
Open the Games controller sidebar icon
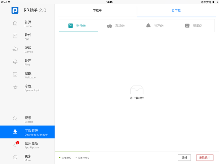pyautogui.click(x=15, y=49)
